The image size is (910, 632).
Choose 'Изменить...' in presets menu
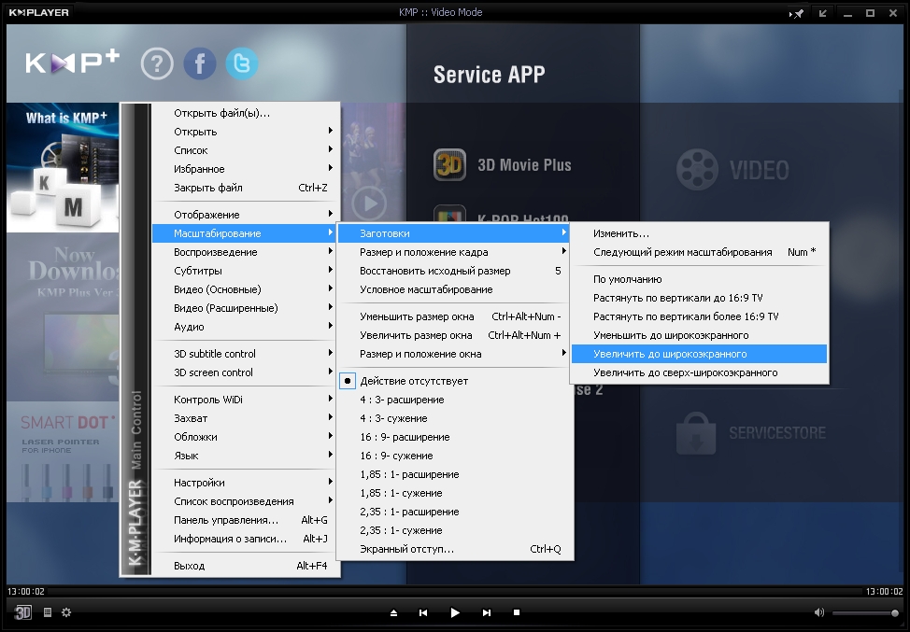699,233
